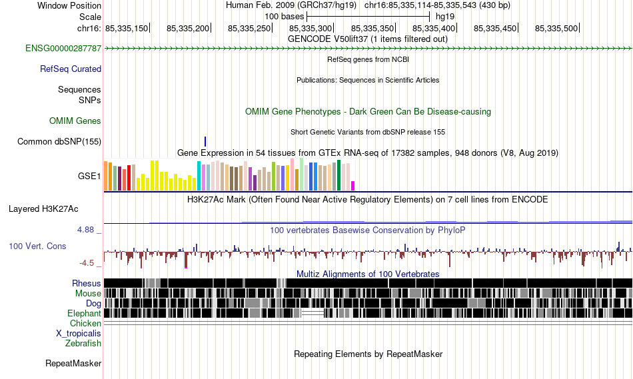This screenshot has height=379, width=633.
Task: Open 100 vertebrates Basewise Conservation title
Action: click(368, 230)
